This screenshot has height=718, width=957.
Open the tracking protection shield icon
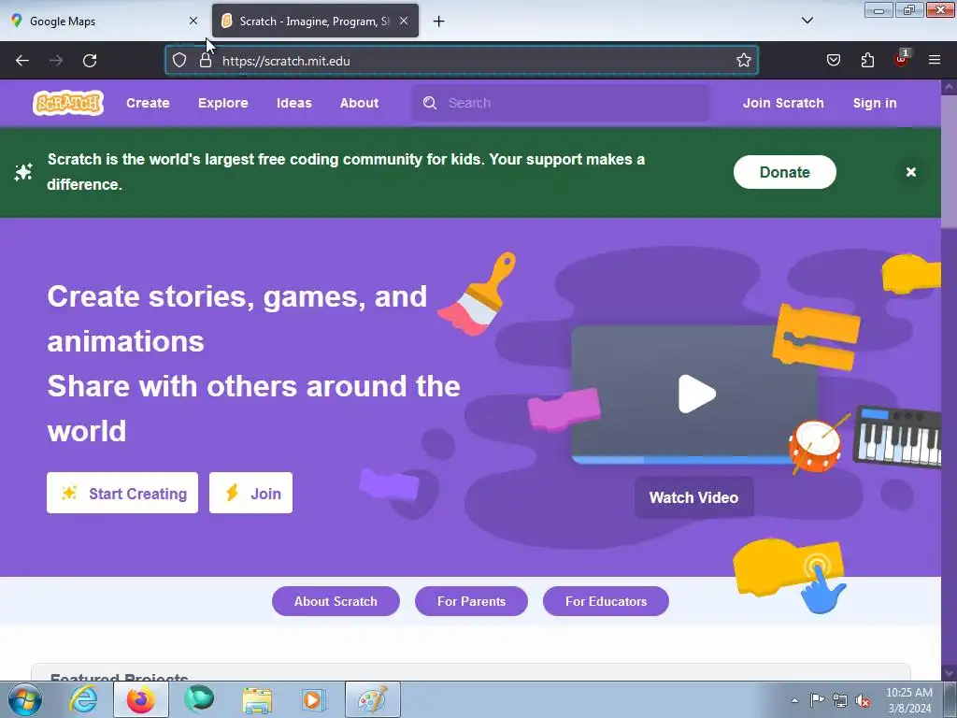coord(179,61)
